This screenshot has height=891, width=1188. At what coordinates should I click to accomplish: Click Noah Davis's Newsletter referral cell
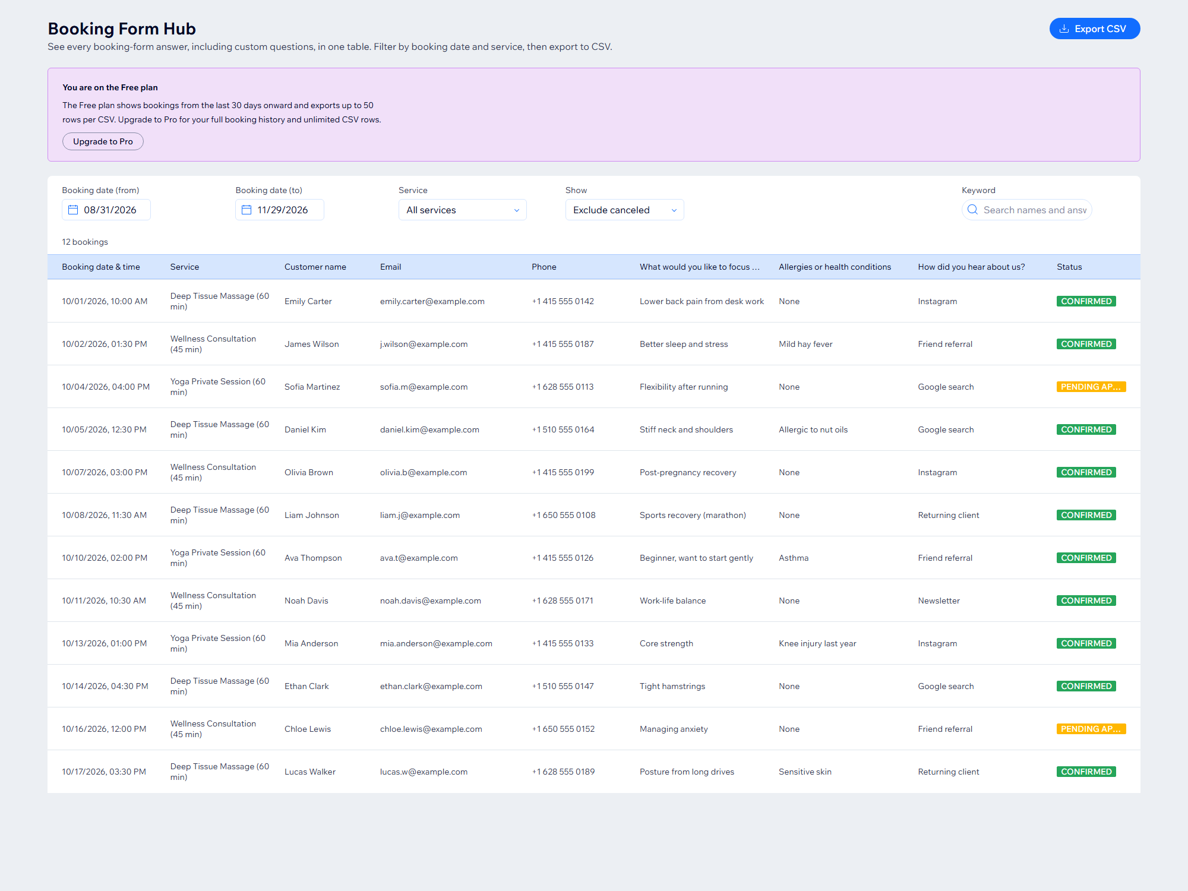point(939,601)
